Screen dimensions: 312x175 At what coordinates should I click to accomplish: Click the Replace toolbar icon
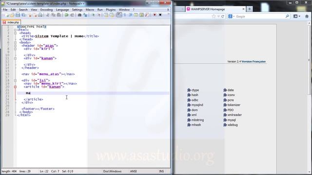coord(85,15)
